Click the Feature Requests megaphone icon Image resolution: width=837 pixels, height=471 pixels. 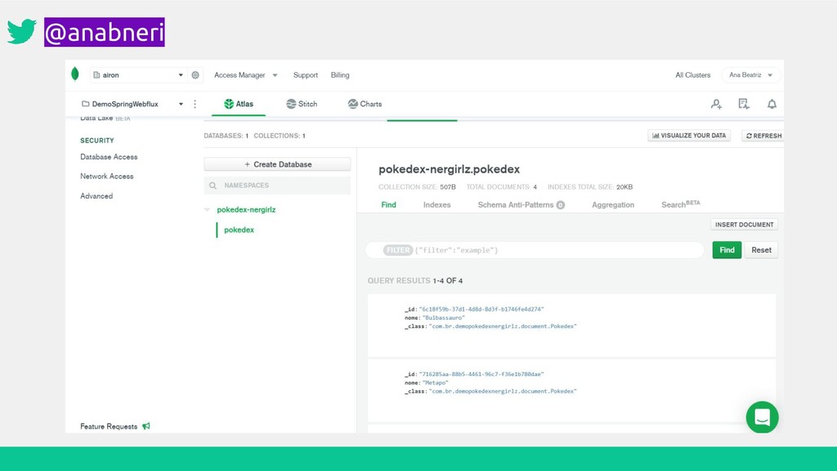pyautogui.click(x=146, y=426)
